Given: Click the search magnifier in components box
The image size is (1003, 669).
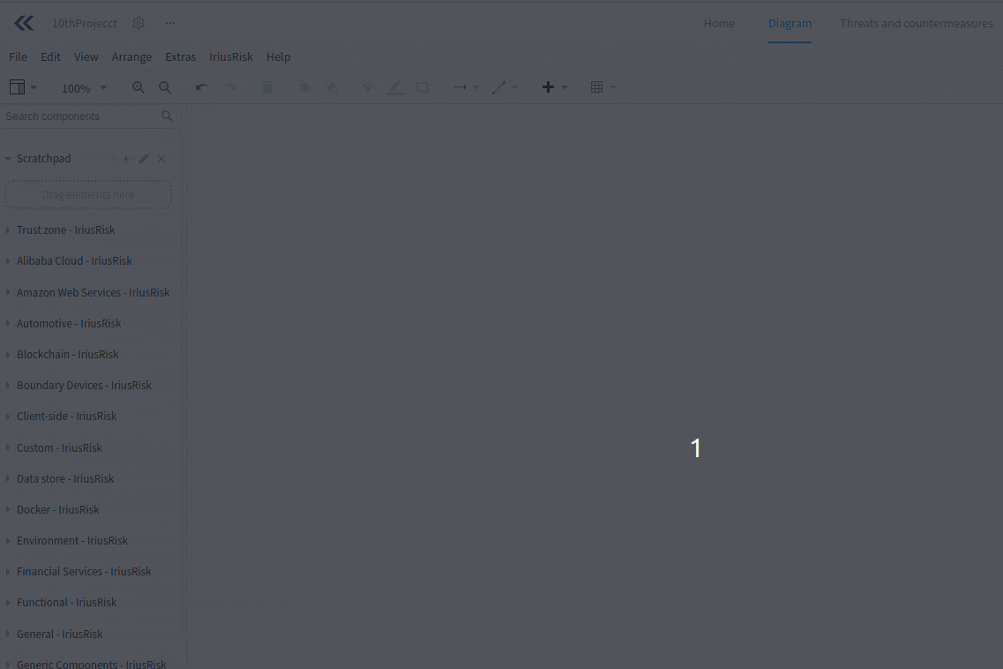Looking at the screenshot, I should [x=167, y=116].
